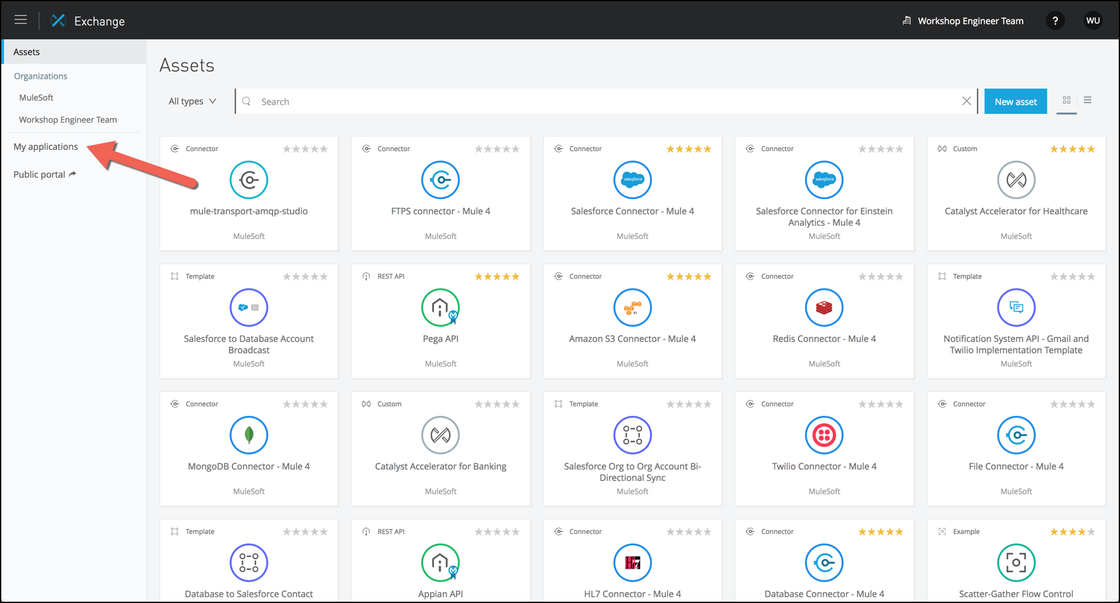Open the Database Connector - Mule 4 icon
This screenshot has height=603, width=1120.
[x=824, y=563]
